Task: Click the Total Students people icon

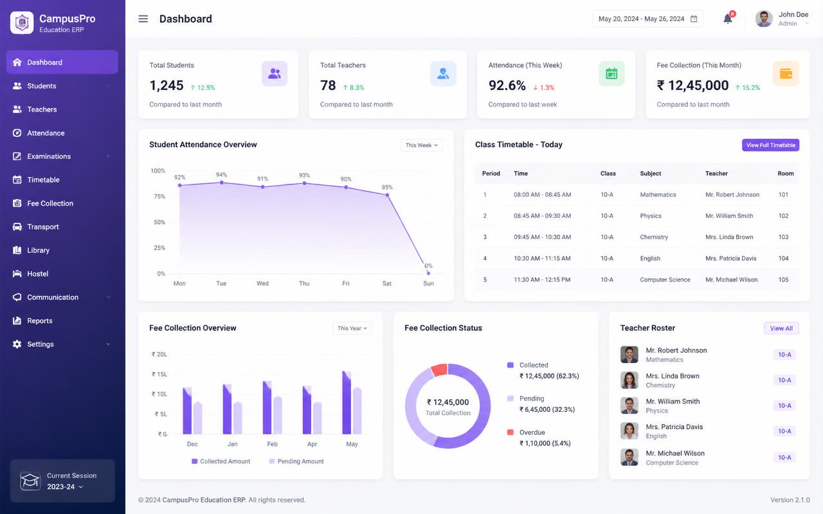Action: [275, 74]
